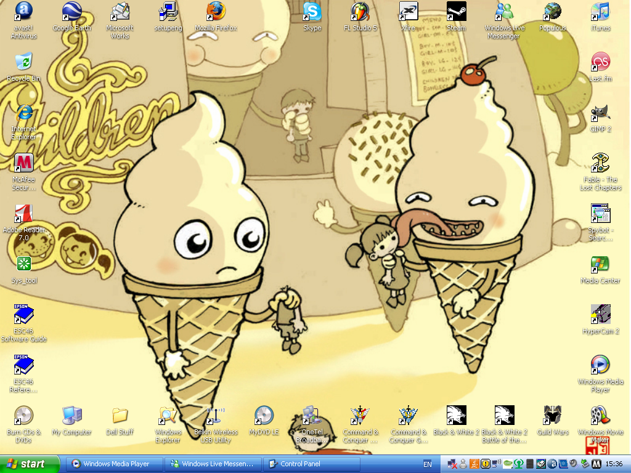Select the Spybot Search shortcut icon
This screenshot has width=631, height=473.
point(600,223)
